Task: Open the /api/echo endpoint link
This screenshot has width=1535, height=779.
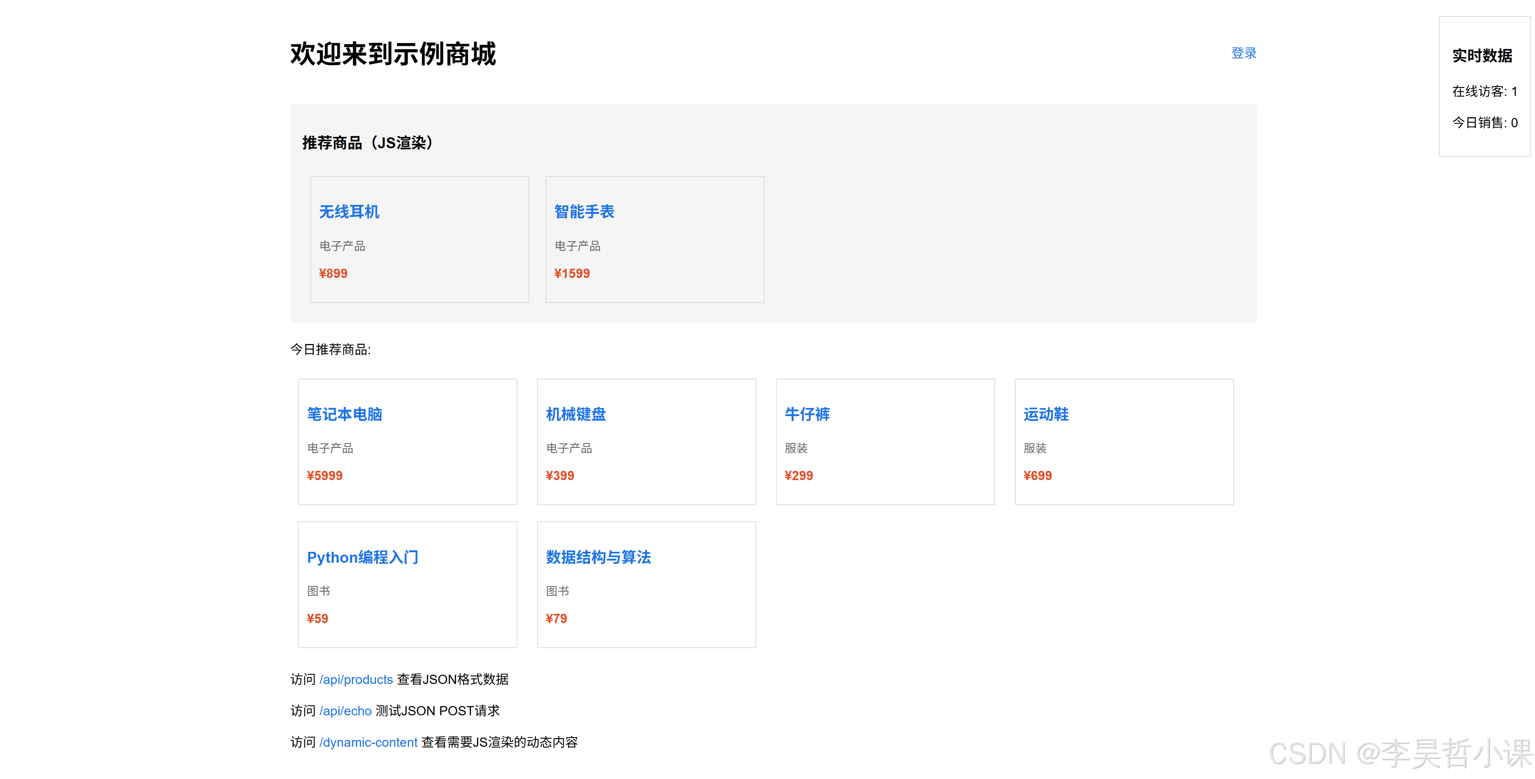Action: 346,711
